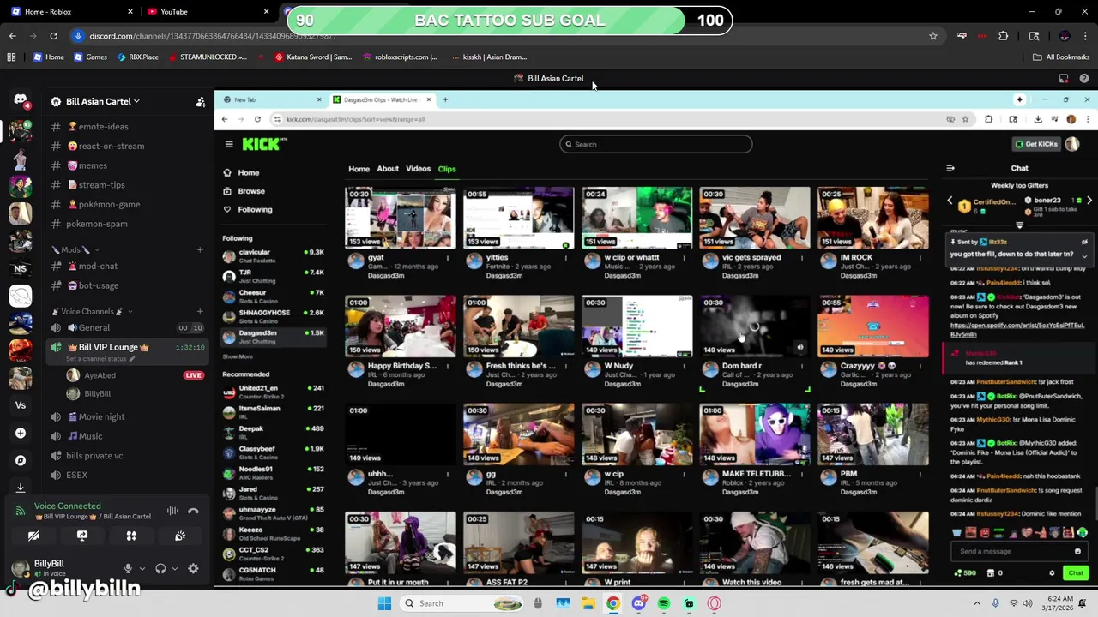Open Kick sidebar Browse item
This screenshot has width=1098, height=617.
(x=251, y=191)
